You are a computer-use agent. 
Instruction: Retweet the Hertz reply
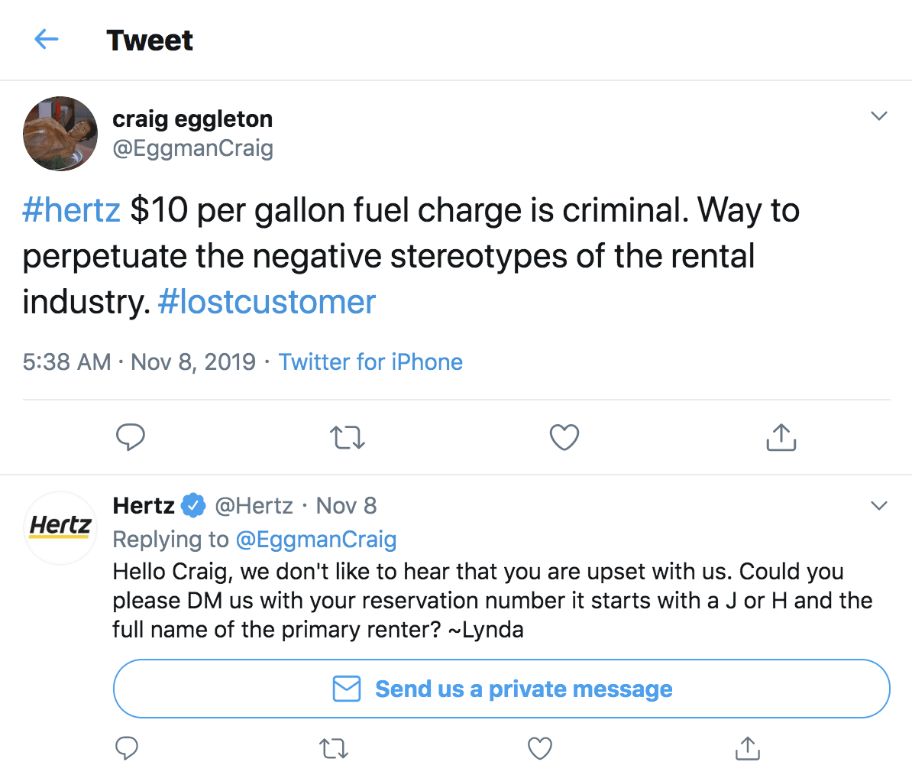pos(334,748)
